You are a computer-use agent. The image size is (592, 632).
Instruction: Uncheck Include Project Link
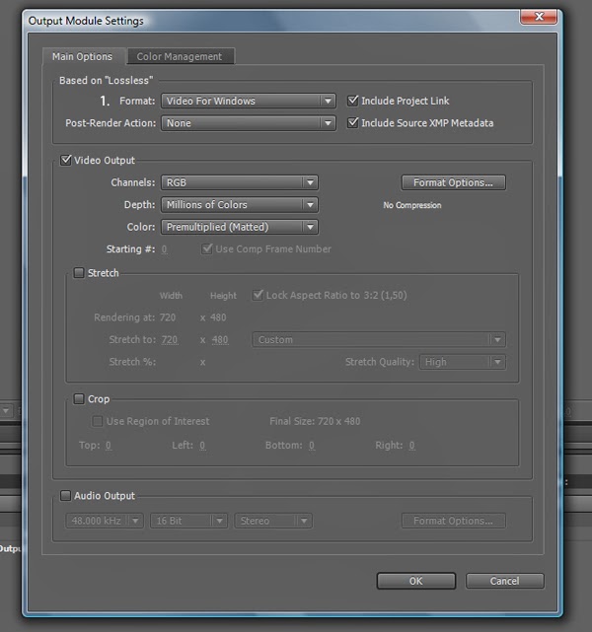pyautogui.click(x=353, y=101)
